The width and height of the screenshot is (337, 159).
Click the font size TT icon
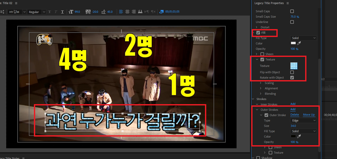[71, 12]
